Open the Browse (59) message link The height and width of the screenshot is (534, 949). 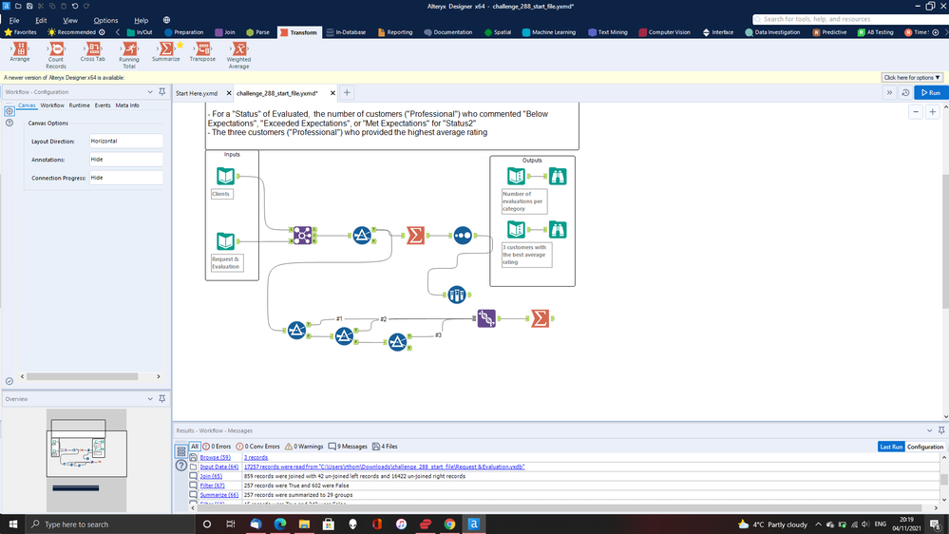tap(216, 458)
